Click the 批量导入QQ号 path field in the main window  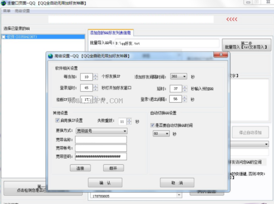pos(167,43)
